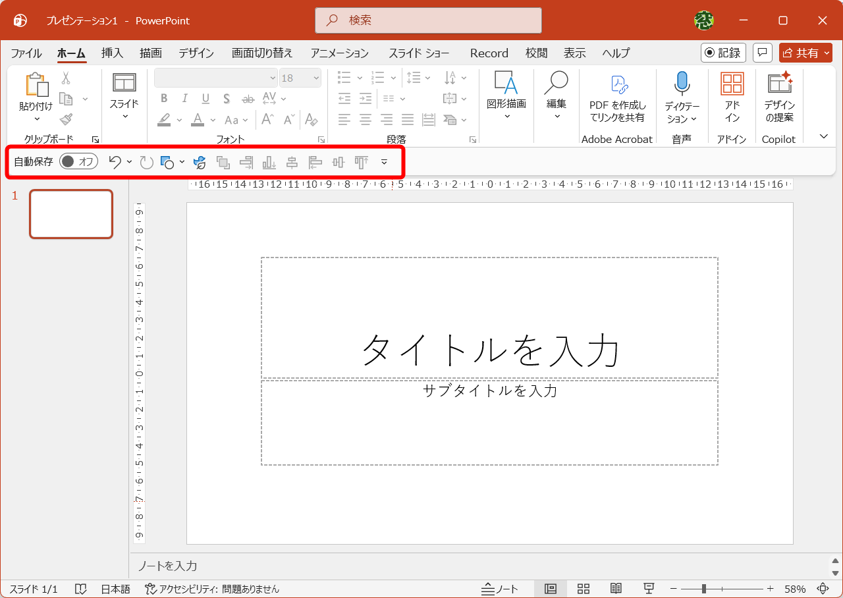Open the アニメーション ribbon tab
This screenshot has width=843, height=598.
[339, 53]
